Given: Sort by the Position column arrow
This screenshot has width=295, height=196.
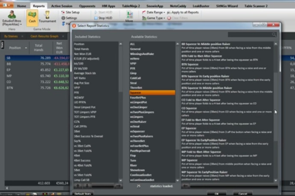Looking at the screenshot, I should coord(26,48).
